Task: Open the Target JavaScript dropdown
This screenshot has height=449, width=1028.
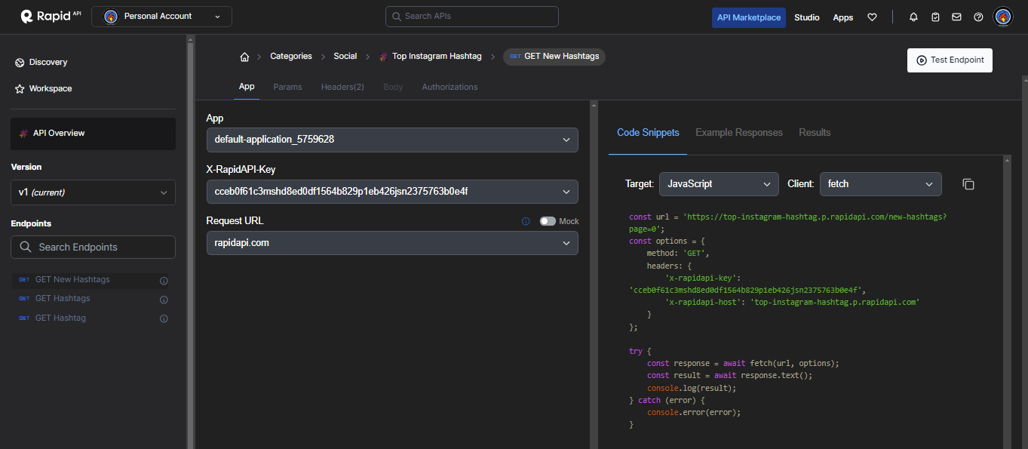Action: (719, 183)
